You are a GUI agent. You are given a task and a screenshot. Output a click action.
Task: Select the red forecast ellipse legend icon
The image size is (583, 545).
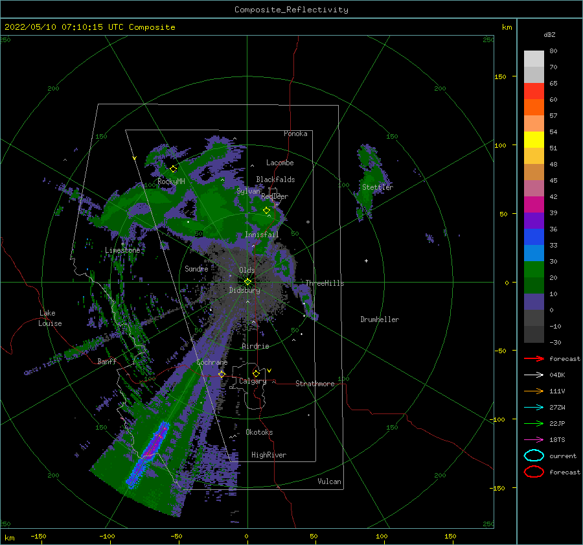534,472
